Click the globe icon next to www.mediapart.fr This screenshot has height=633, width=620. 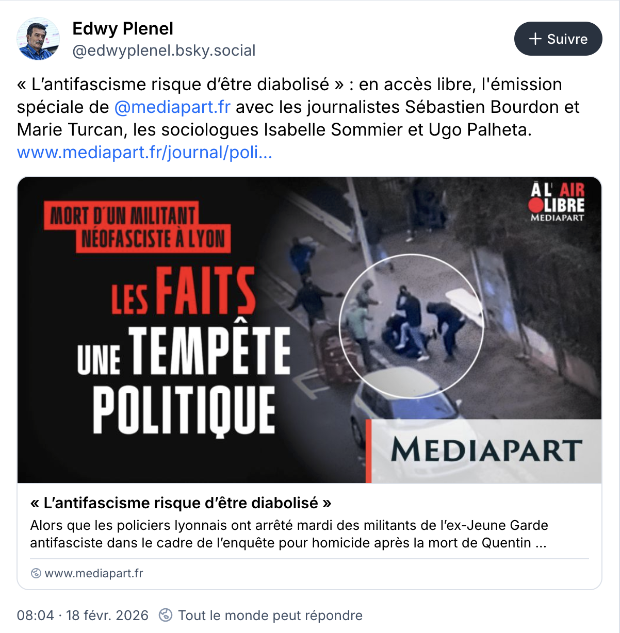pyautogui.click(x=36, y=573)
